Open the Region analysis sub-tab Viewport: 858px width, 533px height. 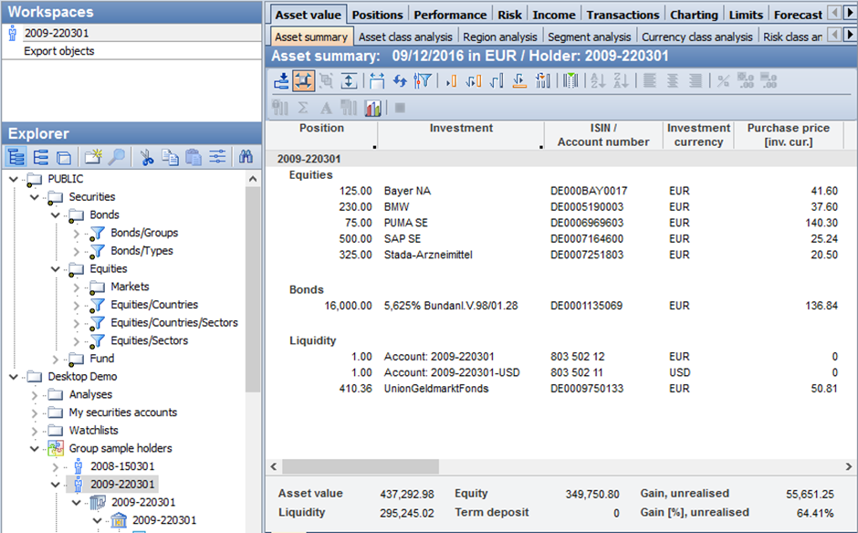tap(499, 37)
